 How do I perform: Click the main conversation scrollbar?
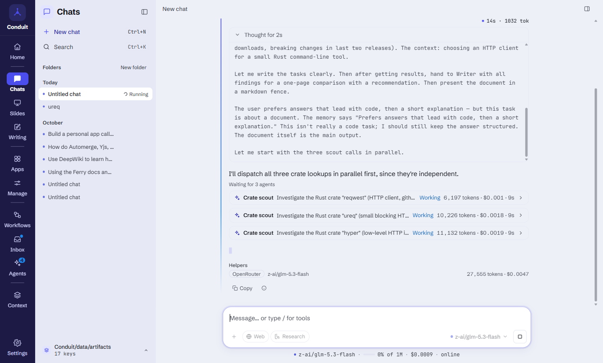[x=595, y=194]
